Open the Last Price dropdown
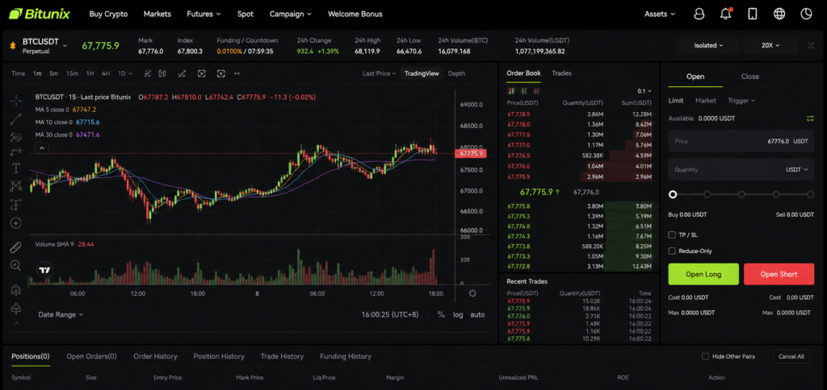The image size is (827, 390). tap(380, 73)
